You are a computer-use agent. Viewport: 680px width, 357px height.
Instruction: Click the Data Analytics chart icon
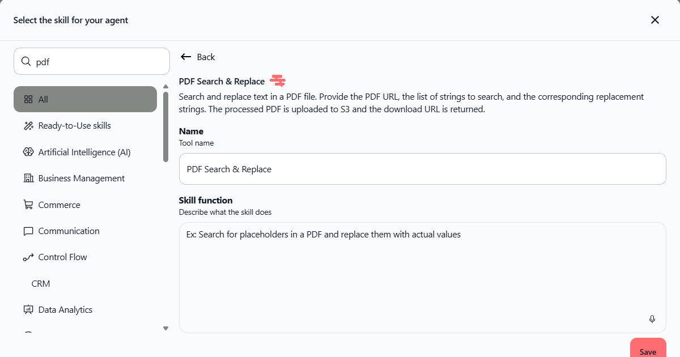click(x=28, y=310)
